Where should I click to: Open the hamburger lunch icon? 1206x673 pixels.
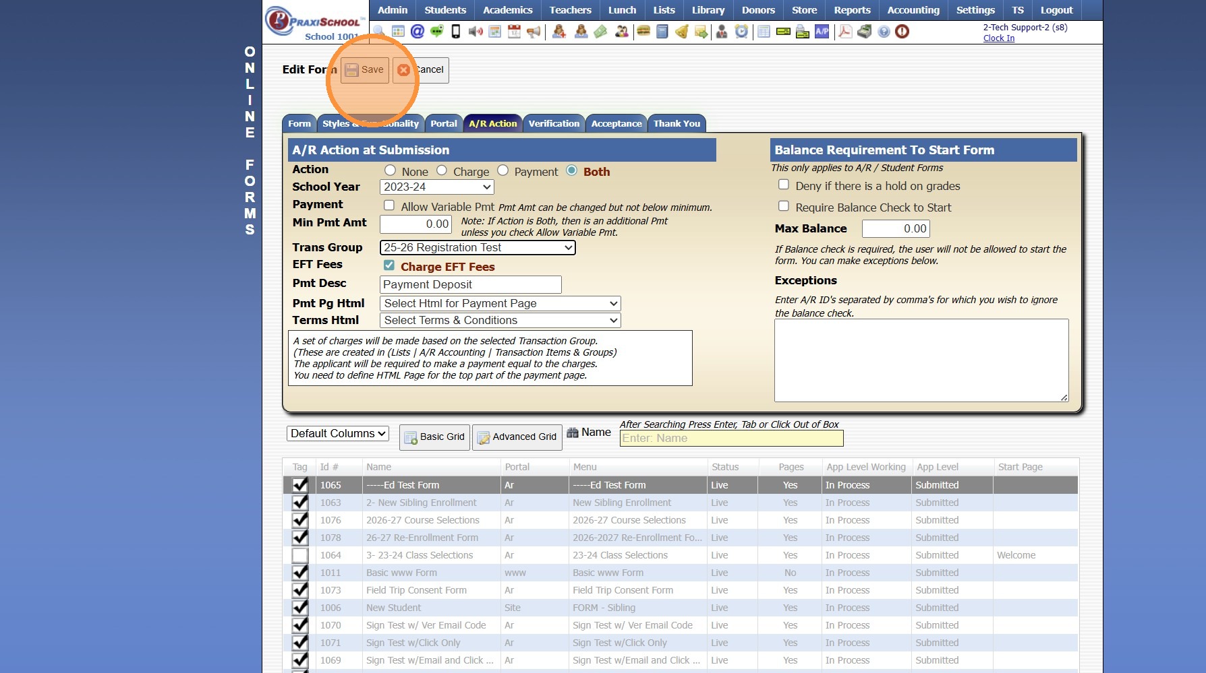[643, 32]
